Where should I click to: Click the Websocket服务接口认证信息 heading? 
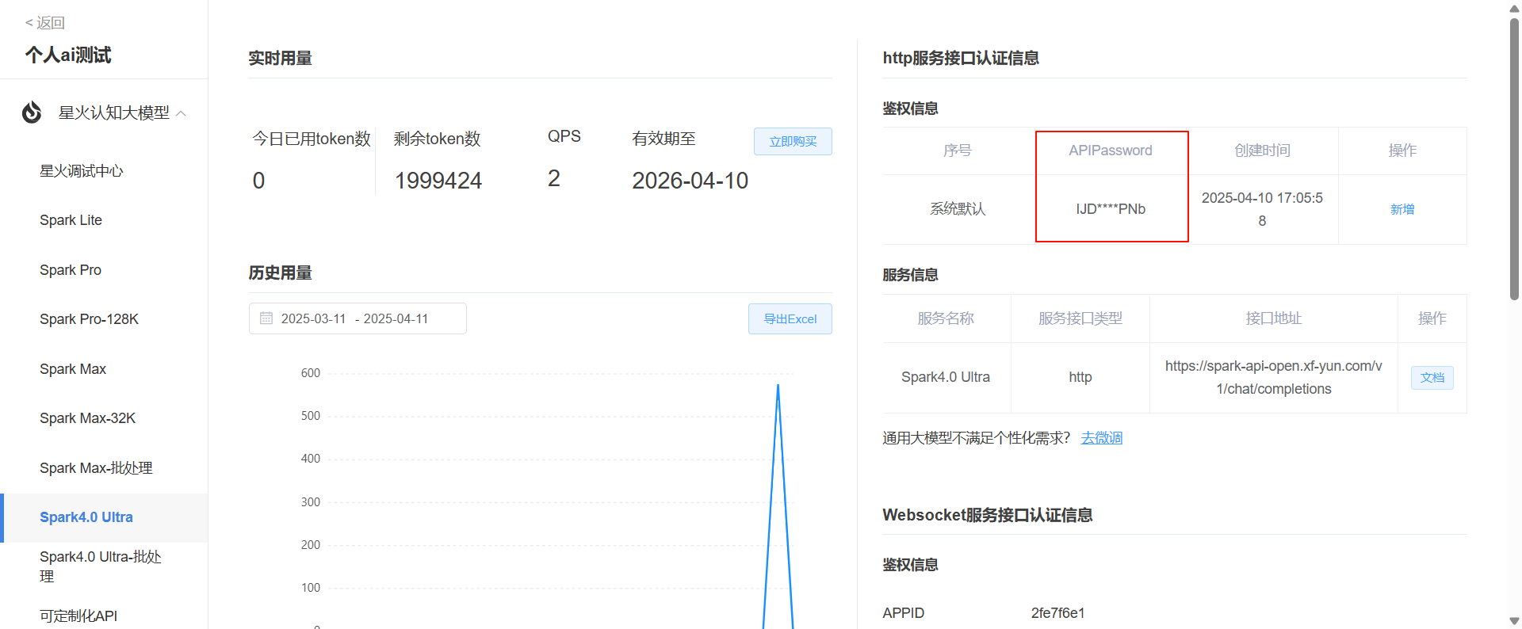click(988, 515)
